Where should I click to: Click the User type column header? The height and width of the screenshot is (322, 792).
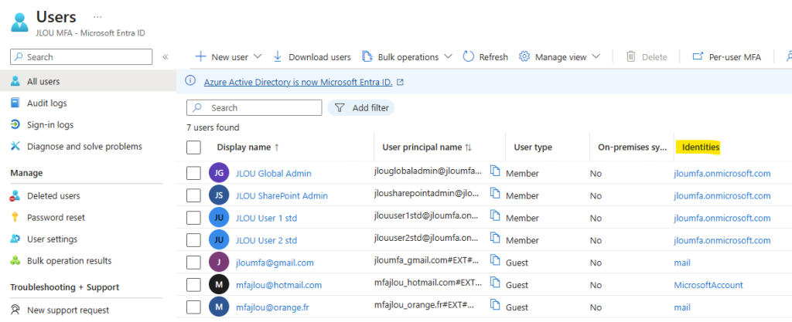click(533, 147)
